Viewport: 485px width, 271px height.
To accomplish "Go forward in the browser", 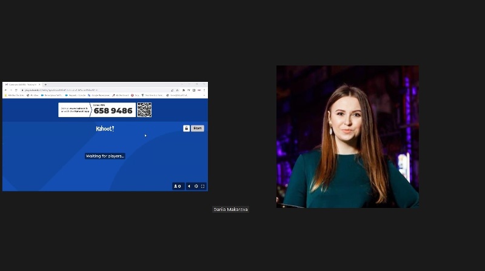I will point(11,90).
